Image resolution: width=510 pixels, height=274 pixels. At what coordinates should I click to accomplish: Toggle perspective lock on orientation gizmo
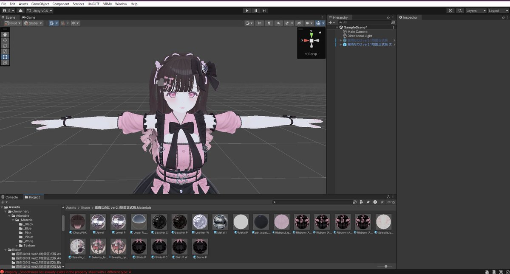click(320, 32)
